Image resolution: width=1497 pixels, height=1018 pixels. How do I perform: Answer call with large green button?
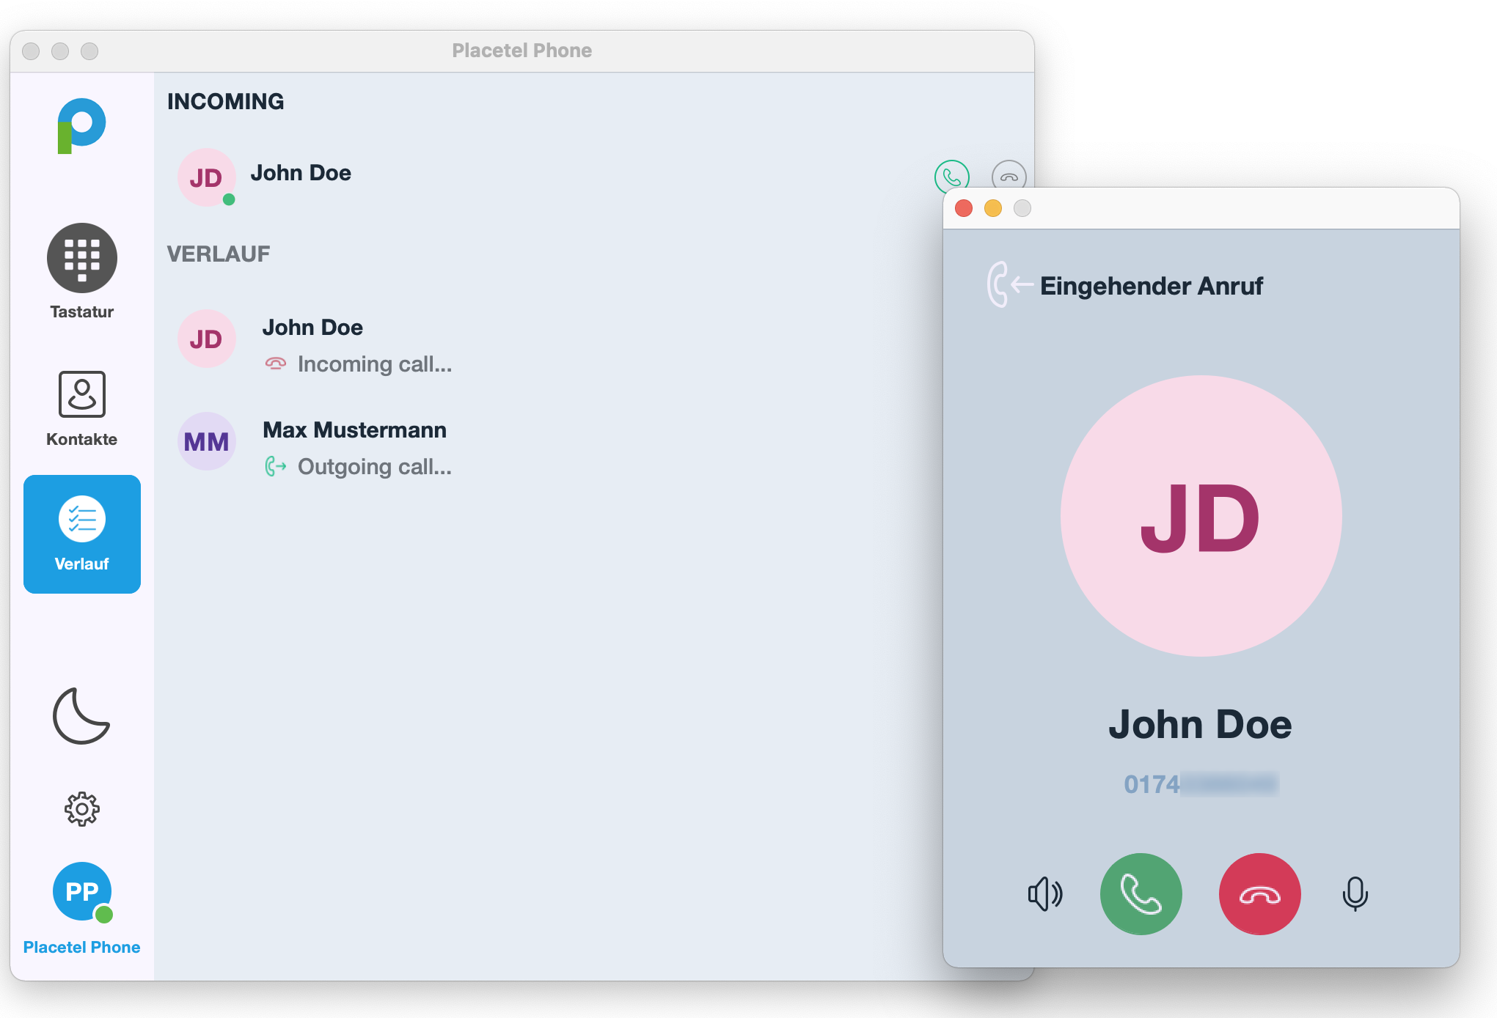click(1141, 893)
